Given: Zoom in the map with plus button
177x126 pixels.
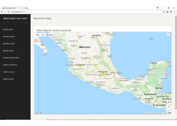Looking at the screenshot, I should pos(169,107).
